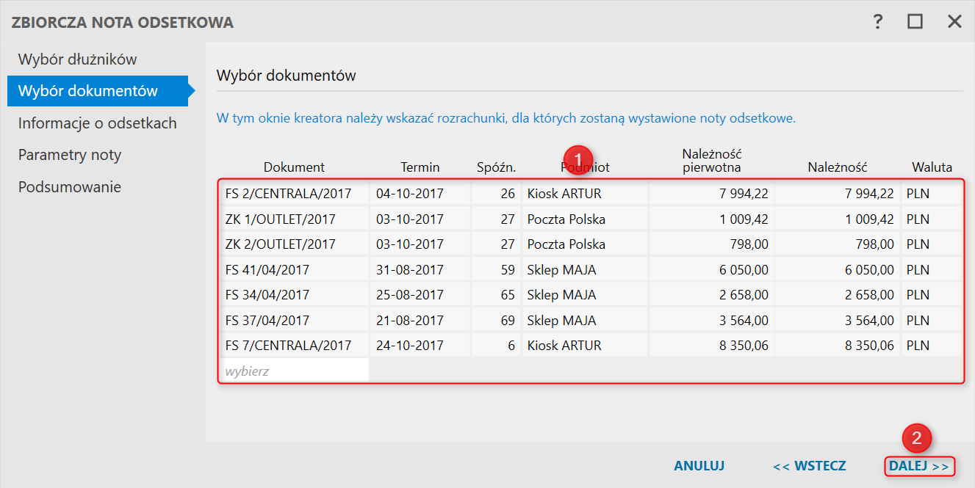Cancel the wizard with ANULUJ
Viewport: 975px width, 488px height.
point(699,466)
